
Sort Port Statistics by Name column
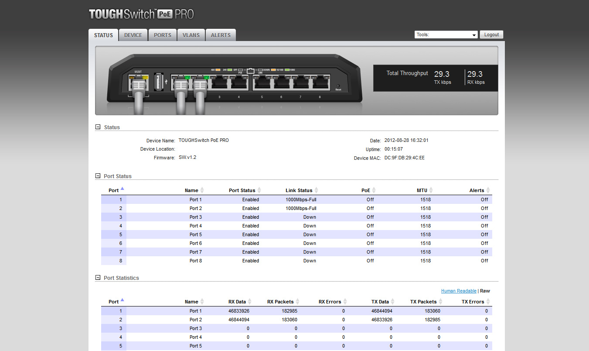point(194,302)
